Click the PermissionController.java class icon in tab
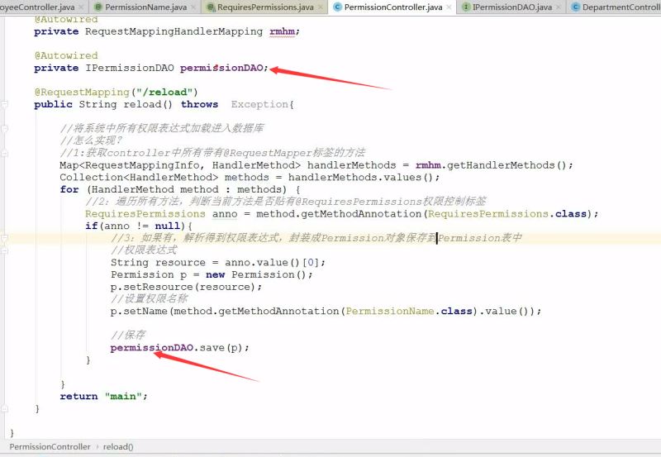This screenshot has width=661, height=457. 336,7
